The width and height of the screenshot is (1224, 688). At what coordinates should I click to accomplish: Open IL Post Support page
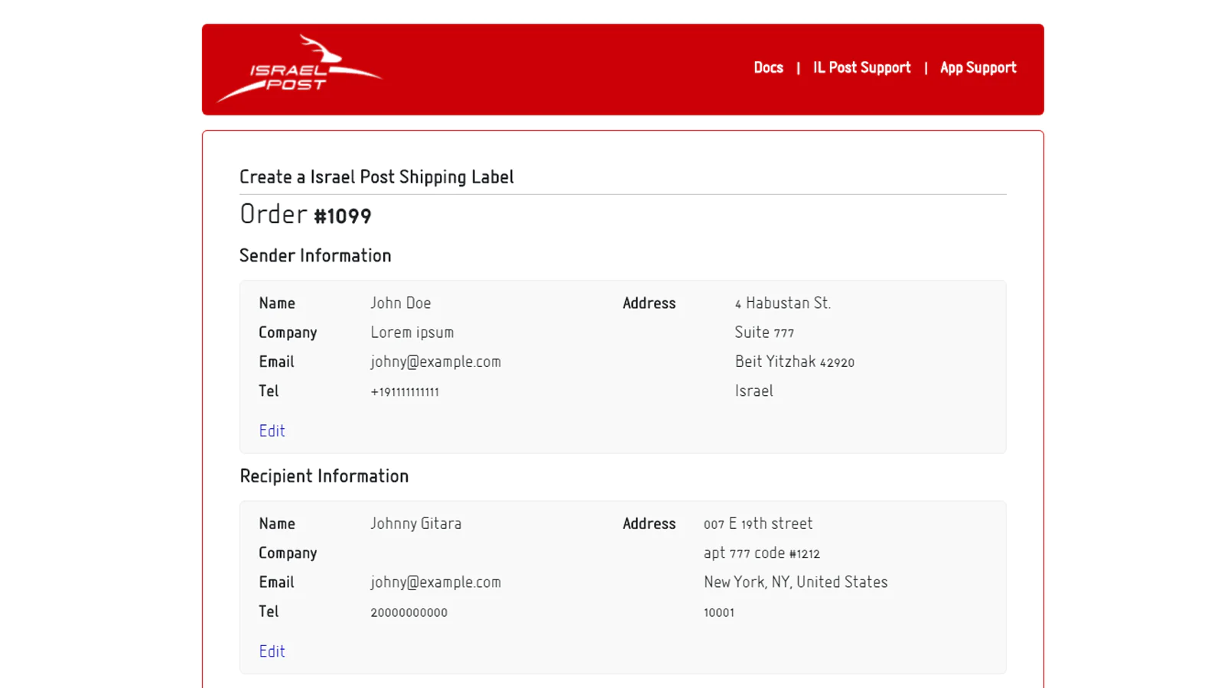pos(861,68)
